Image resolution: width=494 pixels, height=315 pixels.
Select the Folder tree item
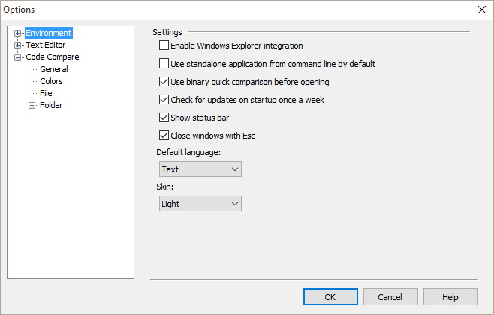click(x=51, y=105)
